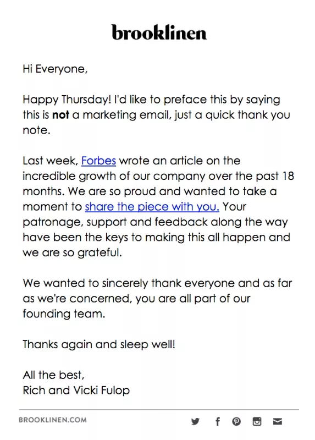Click the horizontal divider above the footer
315x440 pixels.
[x=159, y=410]
